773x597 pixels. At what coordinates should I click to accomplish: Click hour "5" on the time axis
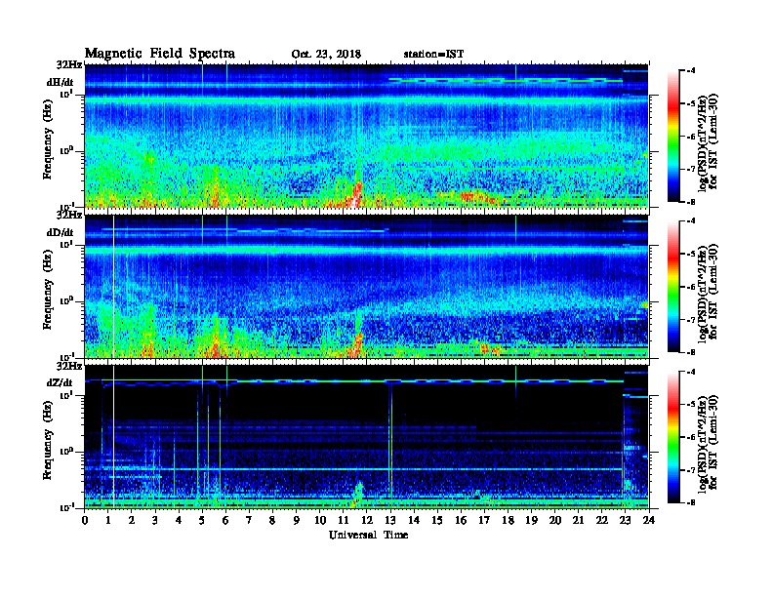[202, 521]
